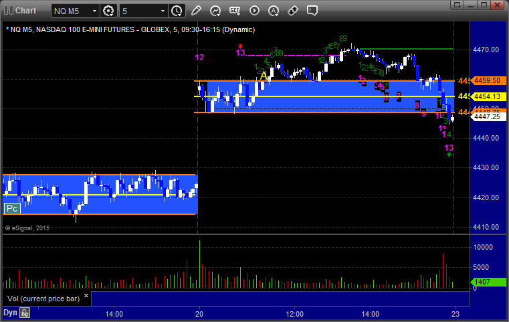Toggle the lock icon beside Dyn

click(x=25, y=313)
